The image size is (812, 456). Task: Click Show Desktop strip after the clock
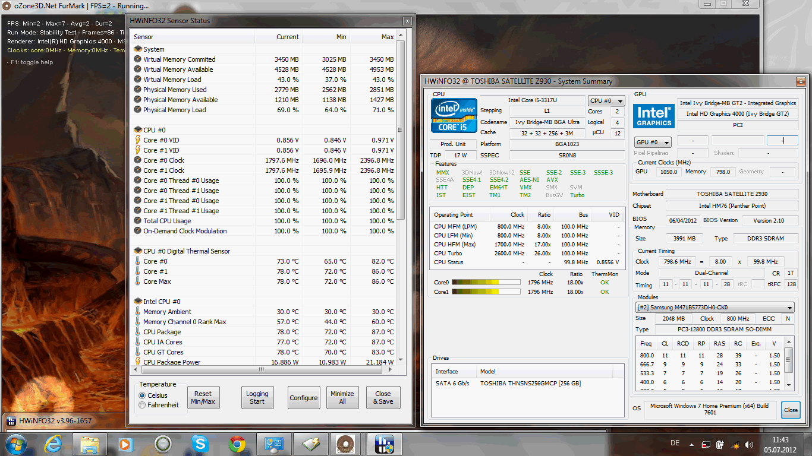tap(807, 444)
